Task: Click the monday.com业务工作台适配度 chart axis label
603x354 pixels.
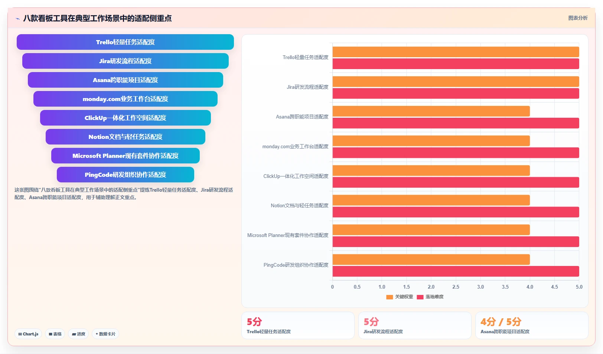Action: 295,147
